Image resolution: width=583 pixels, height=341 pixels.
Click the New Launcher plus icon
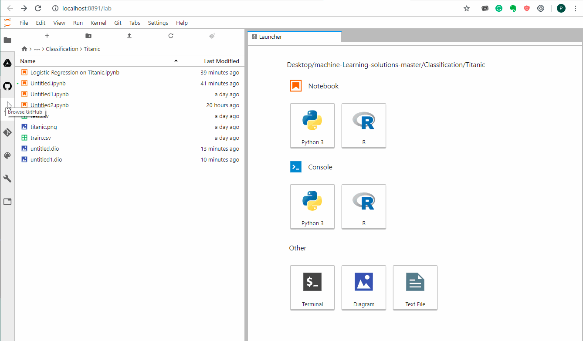point(47,36)
